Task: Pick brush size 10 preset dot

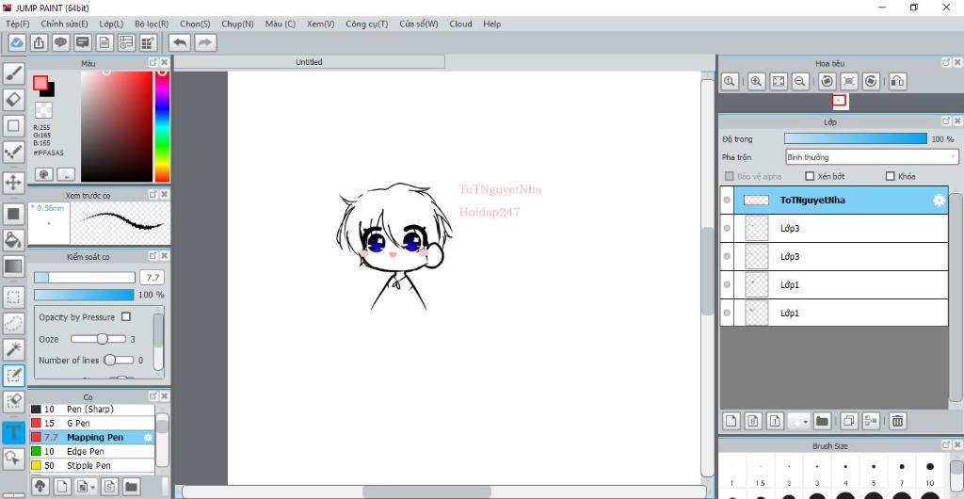Action: point(929,467)
